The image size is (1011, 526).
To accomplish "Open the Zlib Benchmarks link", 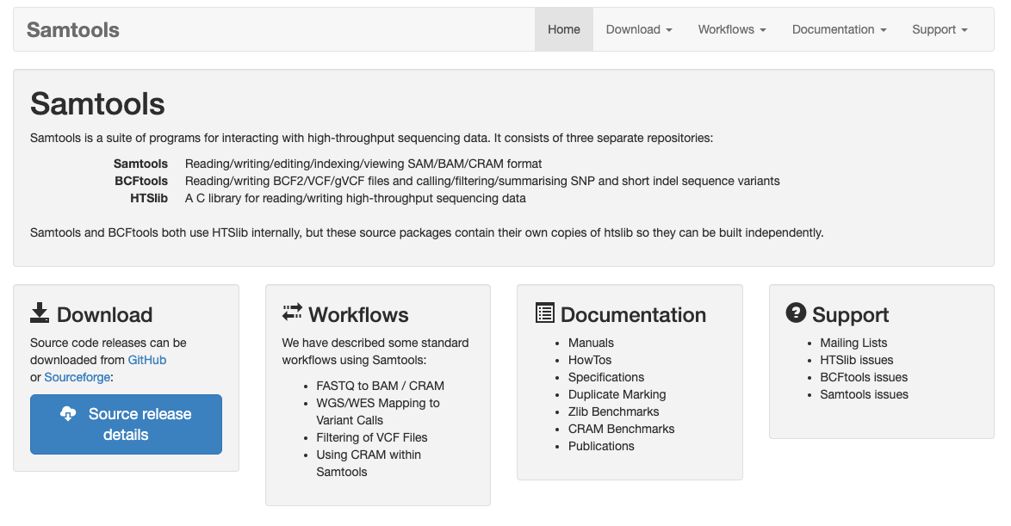I will pos(613,412).
